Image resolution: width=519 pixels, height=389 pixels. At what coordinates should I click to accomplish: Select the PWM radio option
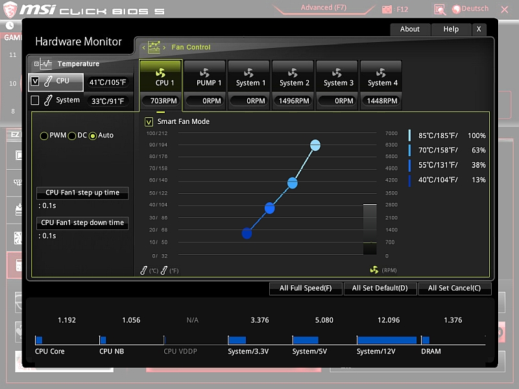click(43, 136)
